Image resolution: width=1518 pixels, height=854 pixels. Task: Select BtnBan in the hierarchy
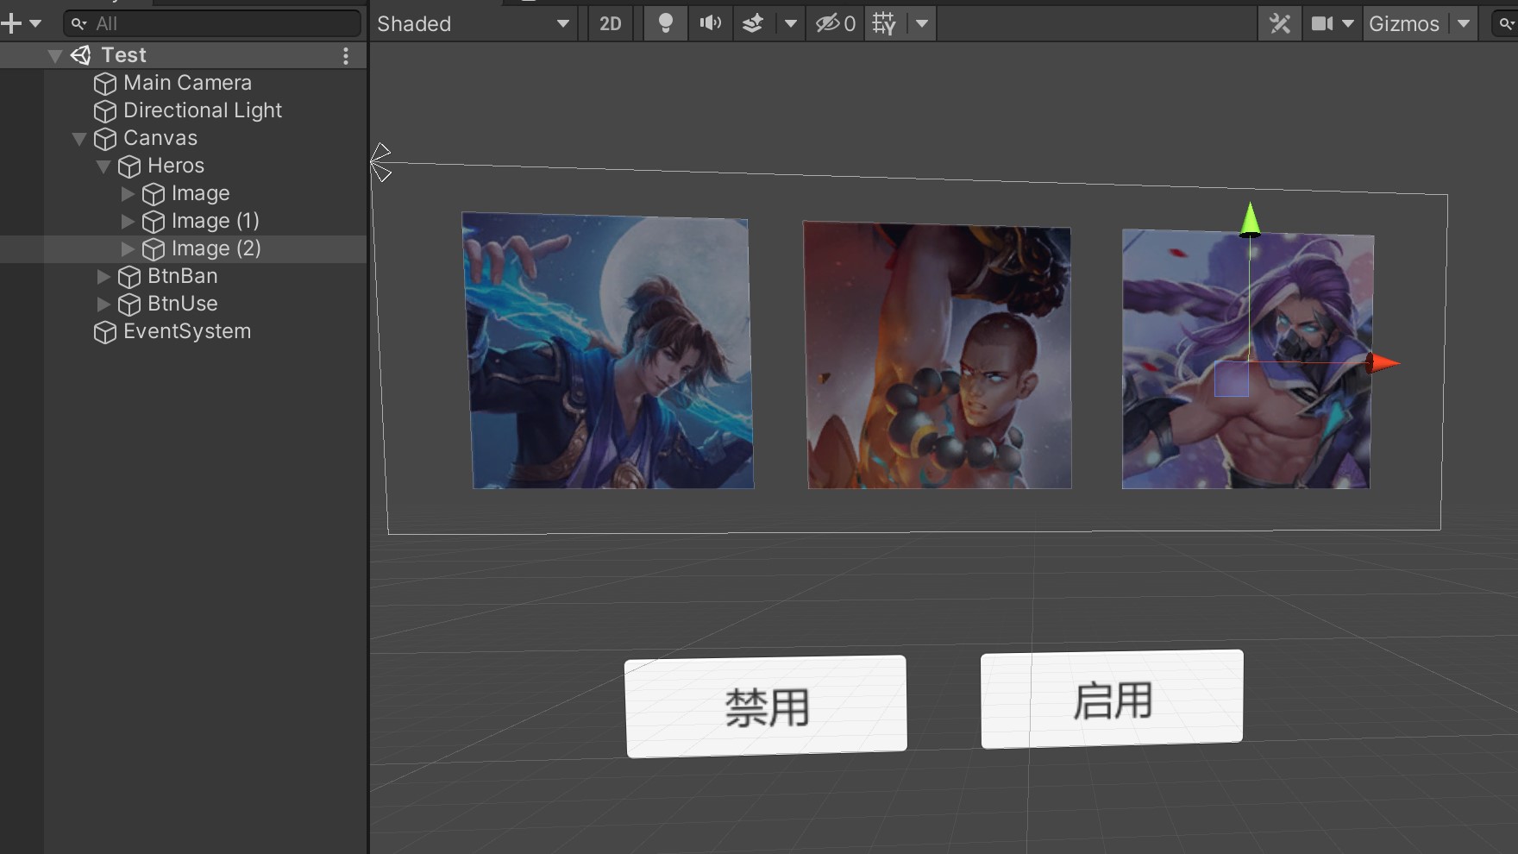tap(182, 276)
